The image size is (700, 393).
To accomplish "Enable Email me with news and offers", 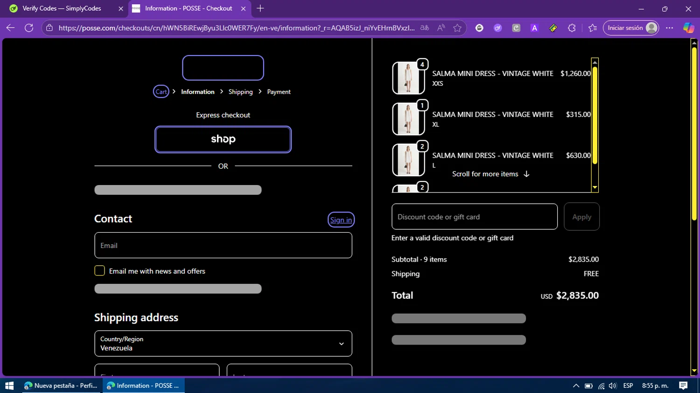I will pyautogui.click(x=99, y=271).
